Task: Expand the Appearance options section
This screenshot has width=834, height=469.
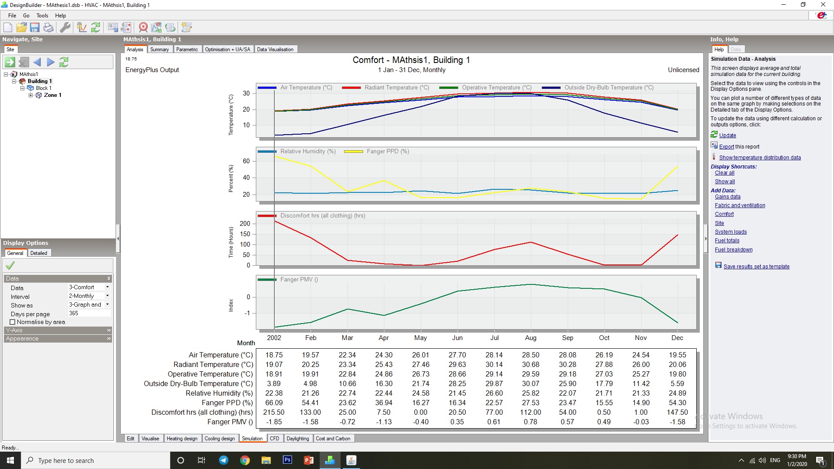Action: coord(58,338)
